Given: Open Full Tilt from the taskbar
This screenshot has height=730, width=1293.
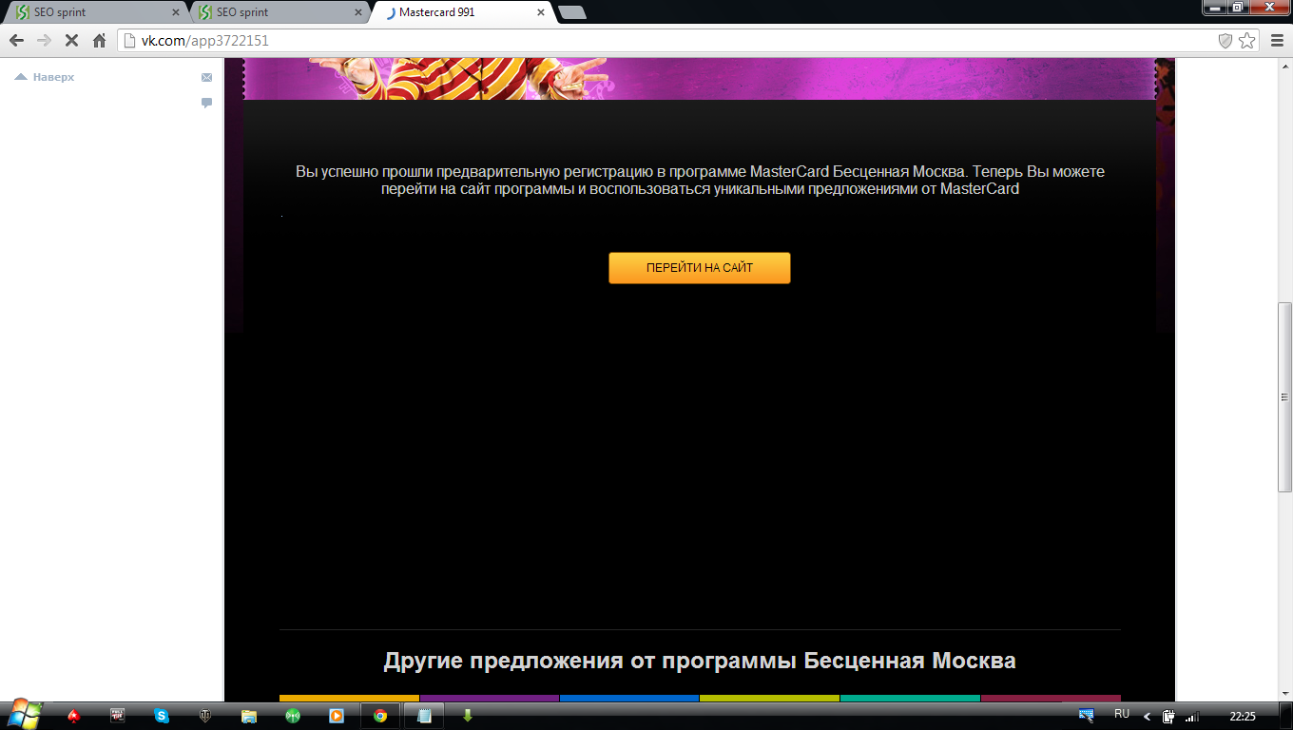Looking at the screenshot, I should pos(118,716).
